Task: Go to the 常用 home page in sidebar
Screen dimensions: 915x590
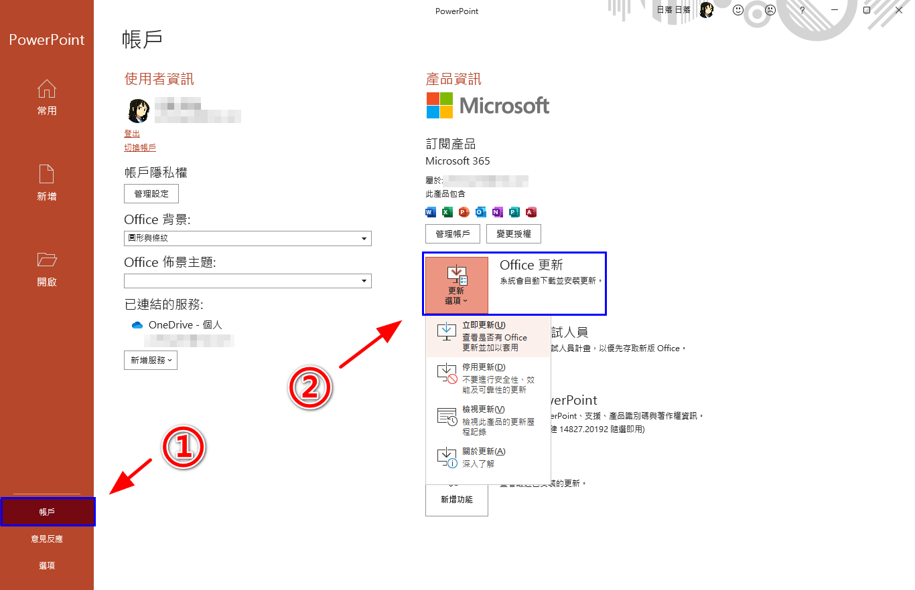Action: 47,98
